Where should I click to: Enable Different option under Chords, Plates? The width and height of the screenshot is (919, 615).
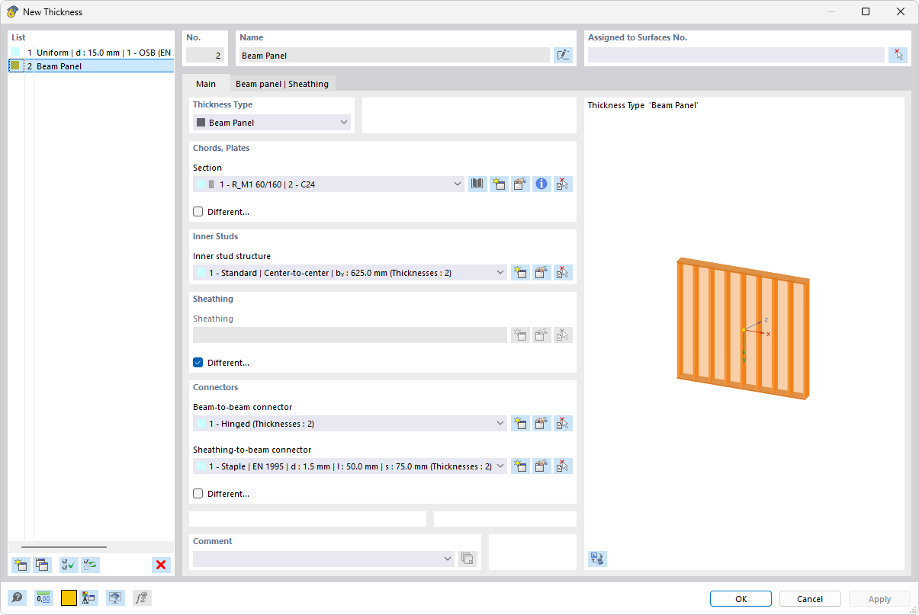(x=198, y=211)
